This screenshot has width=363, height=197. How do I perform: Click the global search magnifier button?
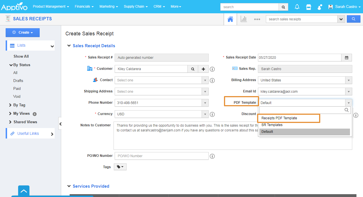point(283,7)
